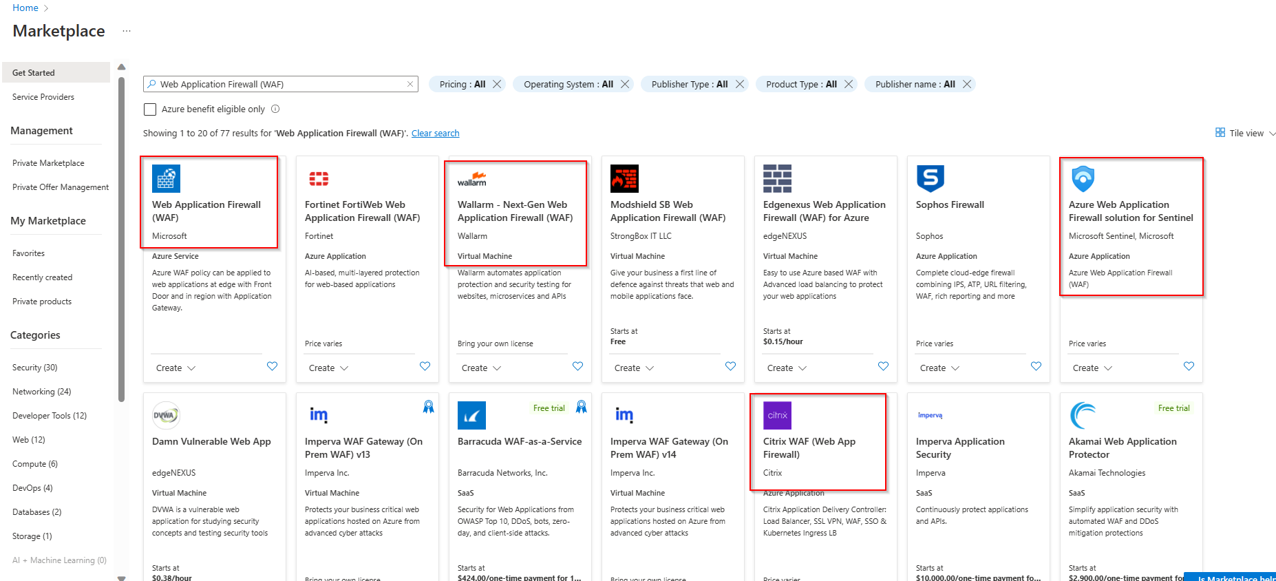Click the Web Application Firewall (WAF) Microsoft logo
This screenshot has width=1276, height=581.
(166, 178)
